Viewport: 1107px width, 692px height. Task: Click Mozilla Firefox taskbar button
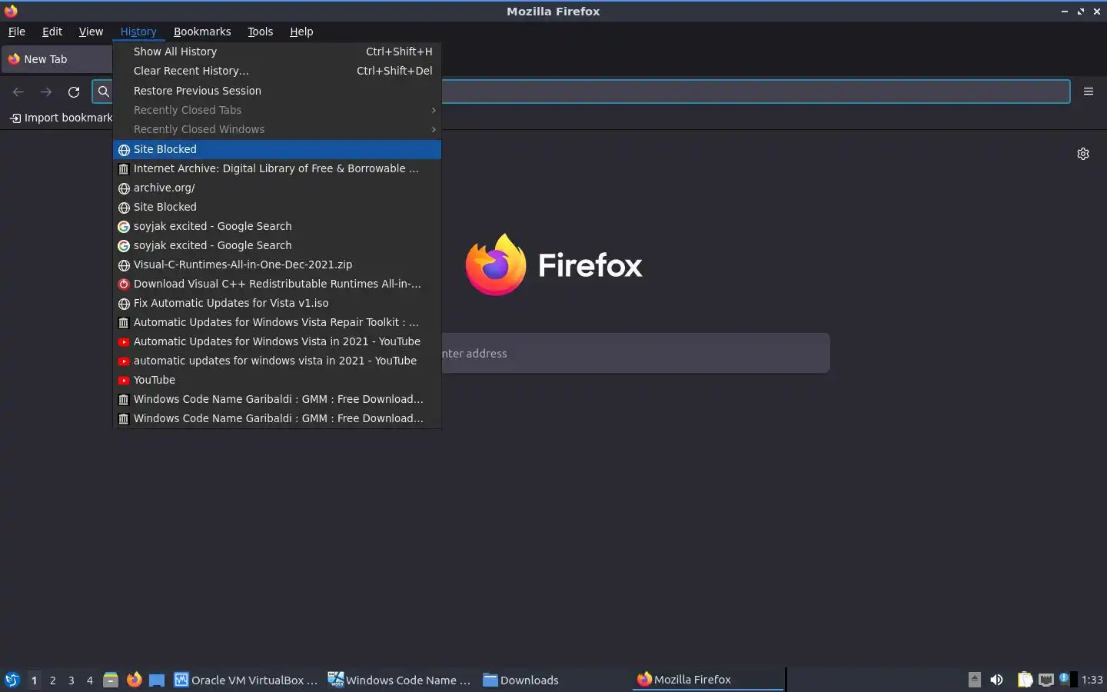click(707, 680)
